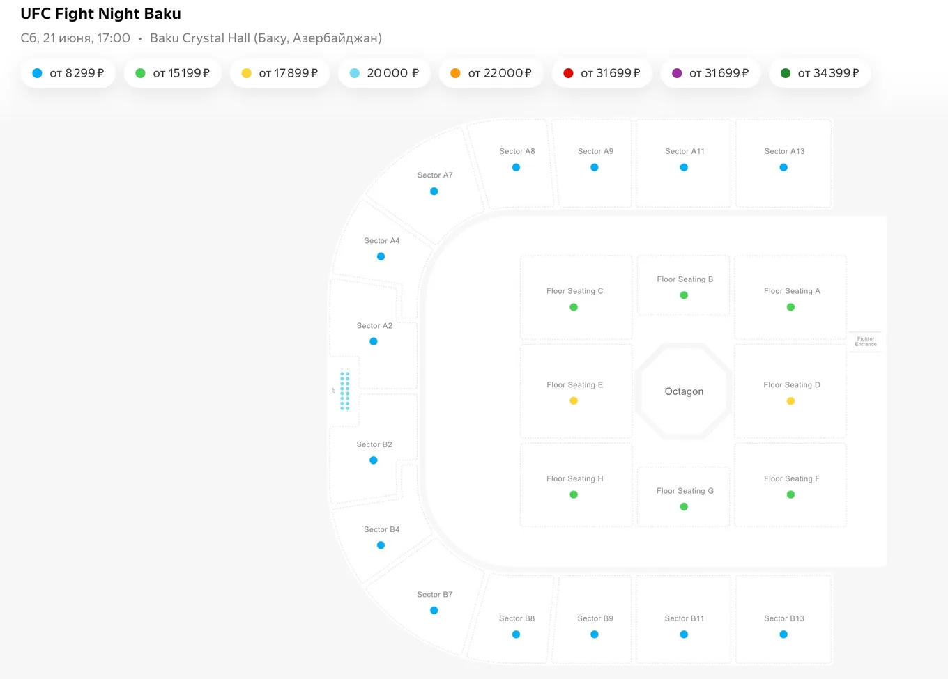The image size is (948, 679).
Task: Choose Sector A9's blue dot
Action: click(x=595, y=167)
